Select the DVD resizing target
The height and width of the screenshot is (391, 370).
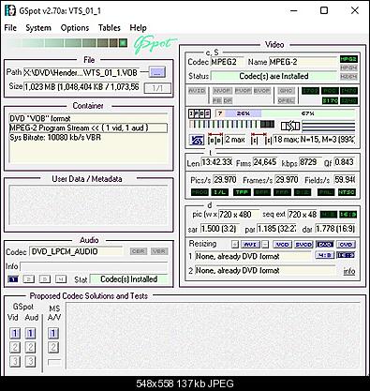[325, 245]
